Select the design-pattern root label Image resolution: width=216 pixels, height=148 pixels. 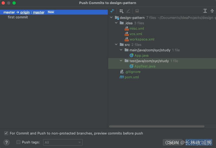coord(132,18)
